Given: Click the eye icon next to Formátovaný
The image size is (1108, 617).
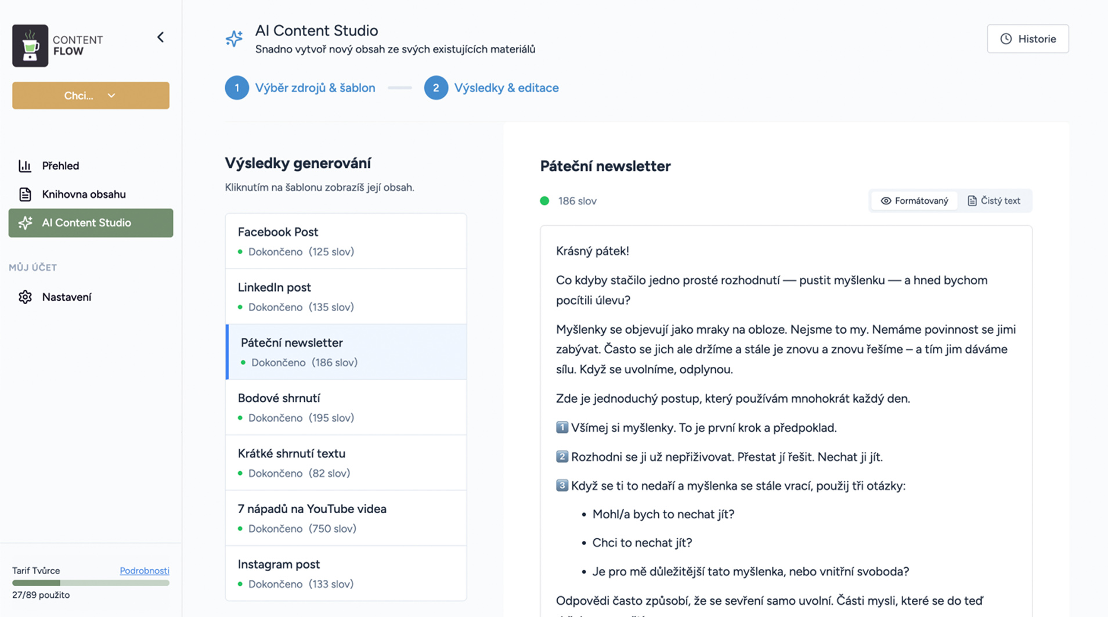Looking at the screenshot, I should [886, 200].
